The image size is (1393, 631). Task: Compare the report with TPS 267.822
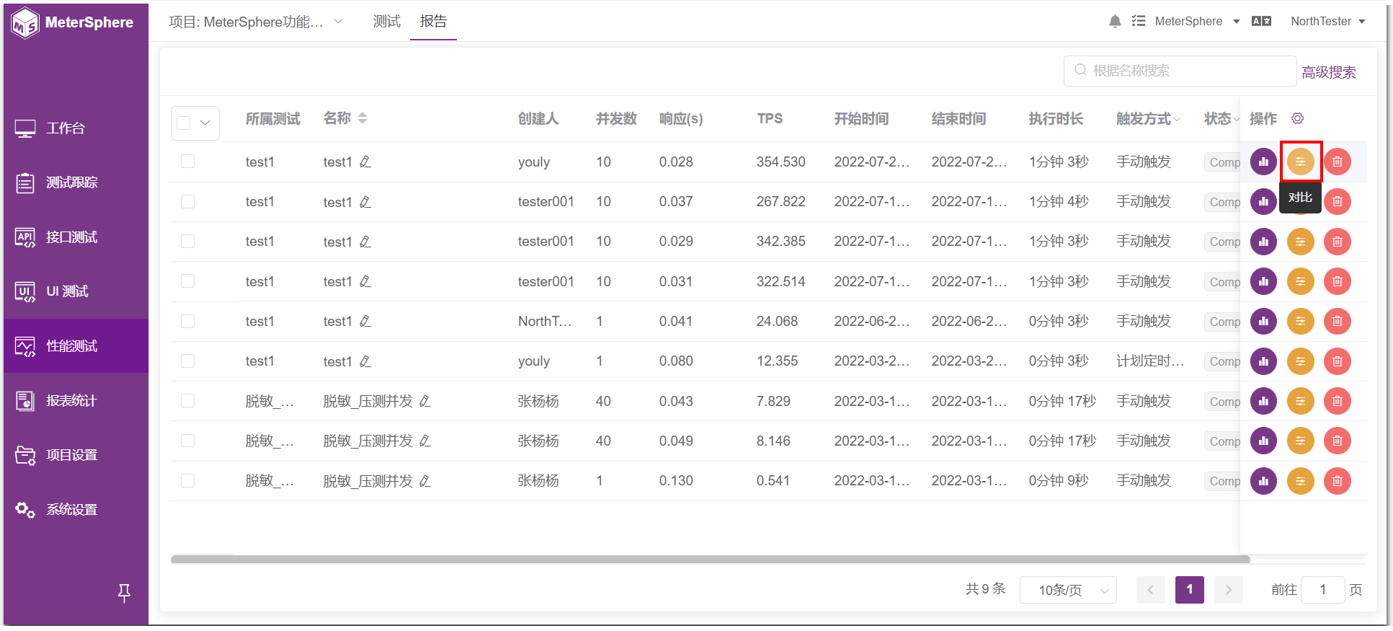pyautogui.click(x=1301, y=202)
